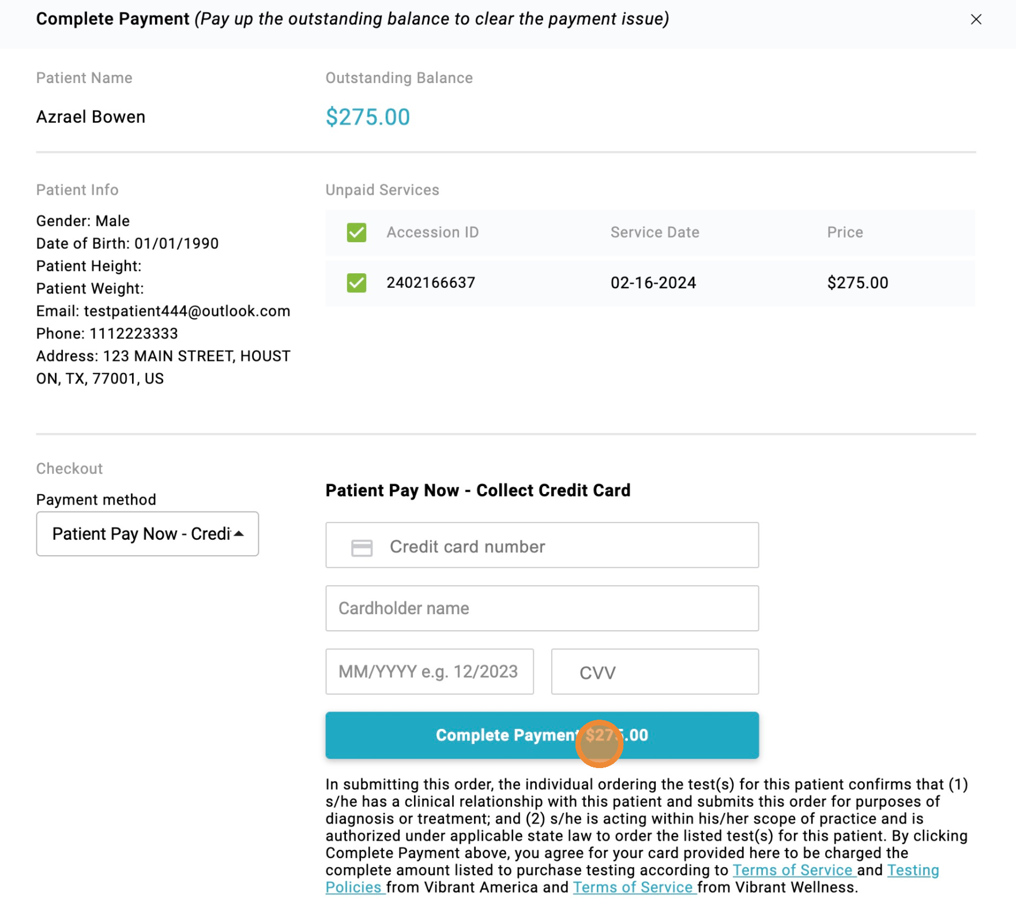
Task: Click the CVV input field
Action: point(654,672)
